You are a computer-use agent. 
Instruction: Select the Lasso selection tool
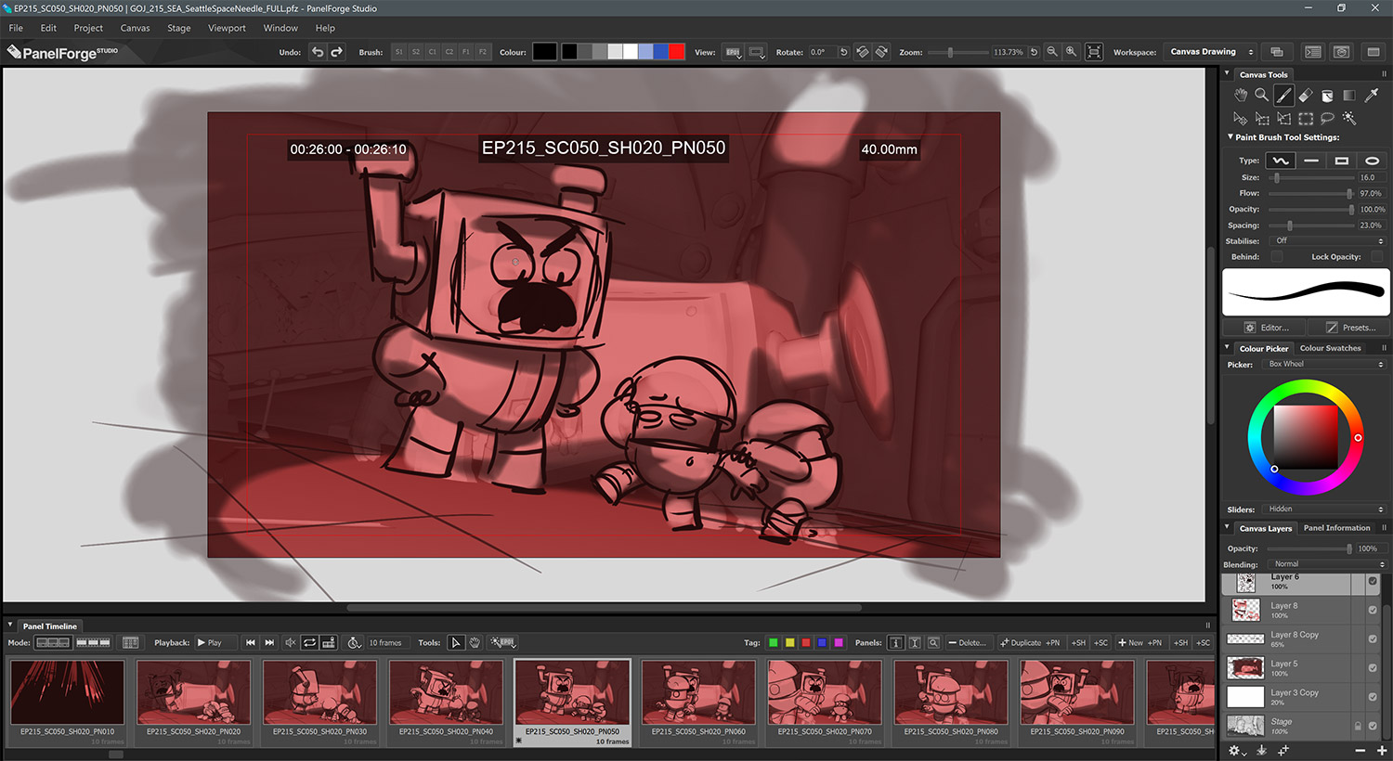coord(1327,118)
